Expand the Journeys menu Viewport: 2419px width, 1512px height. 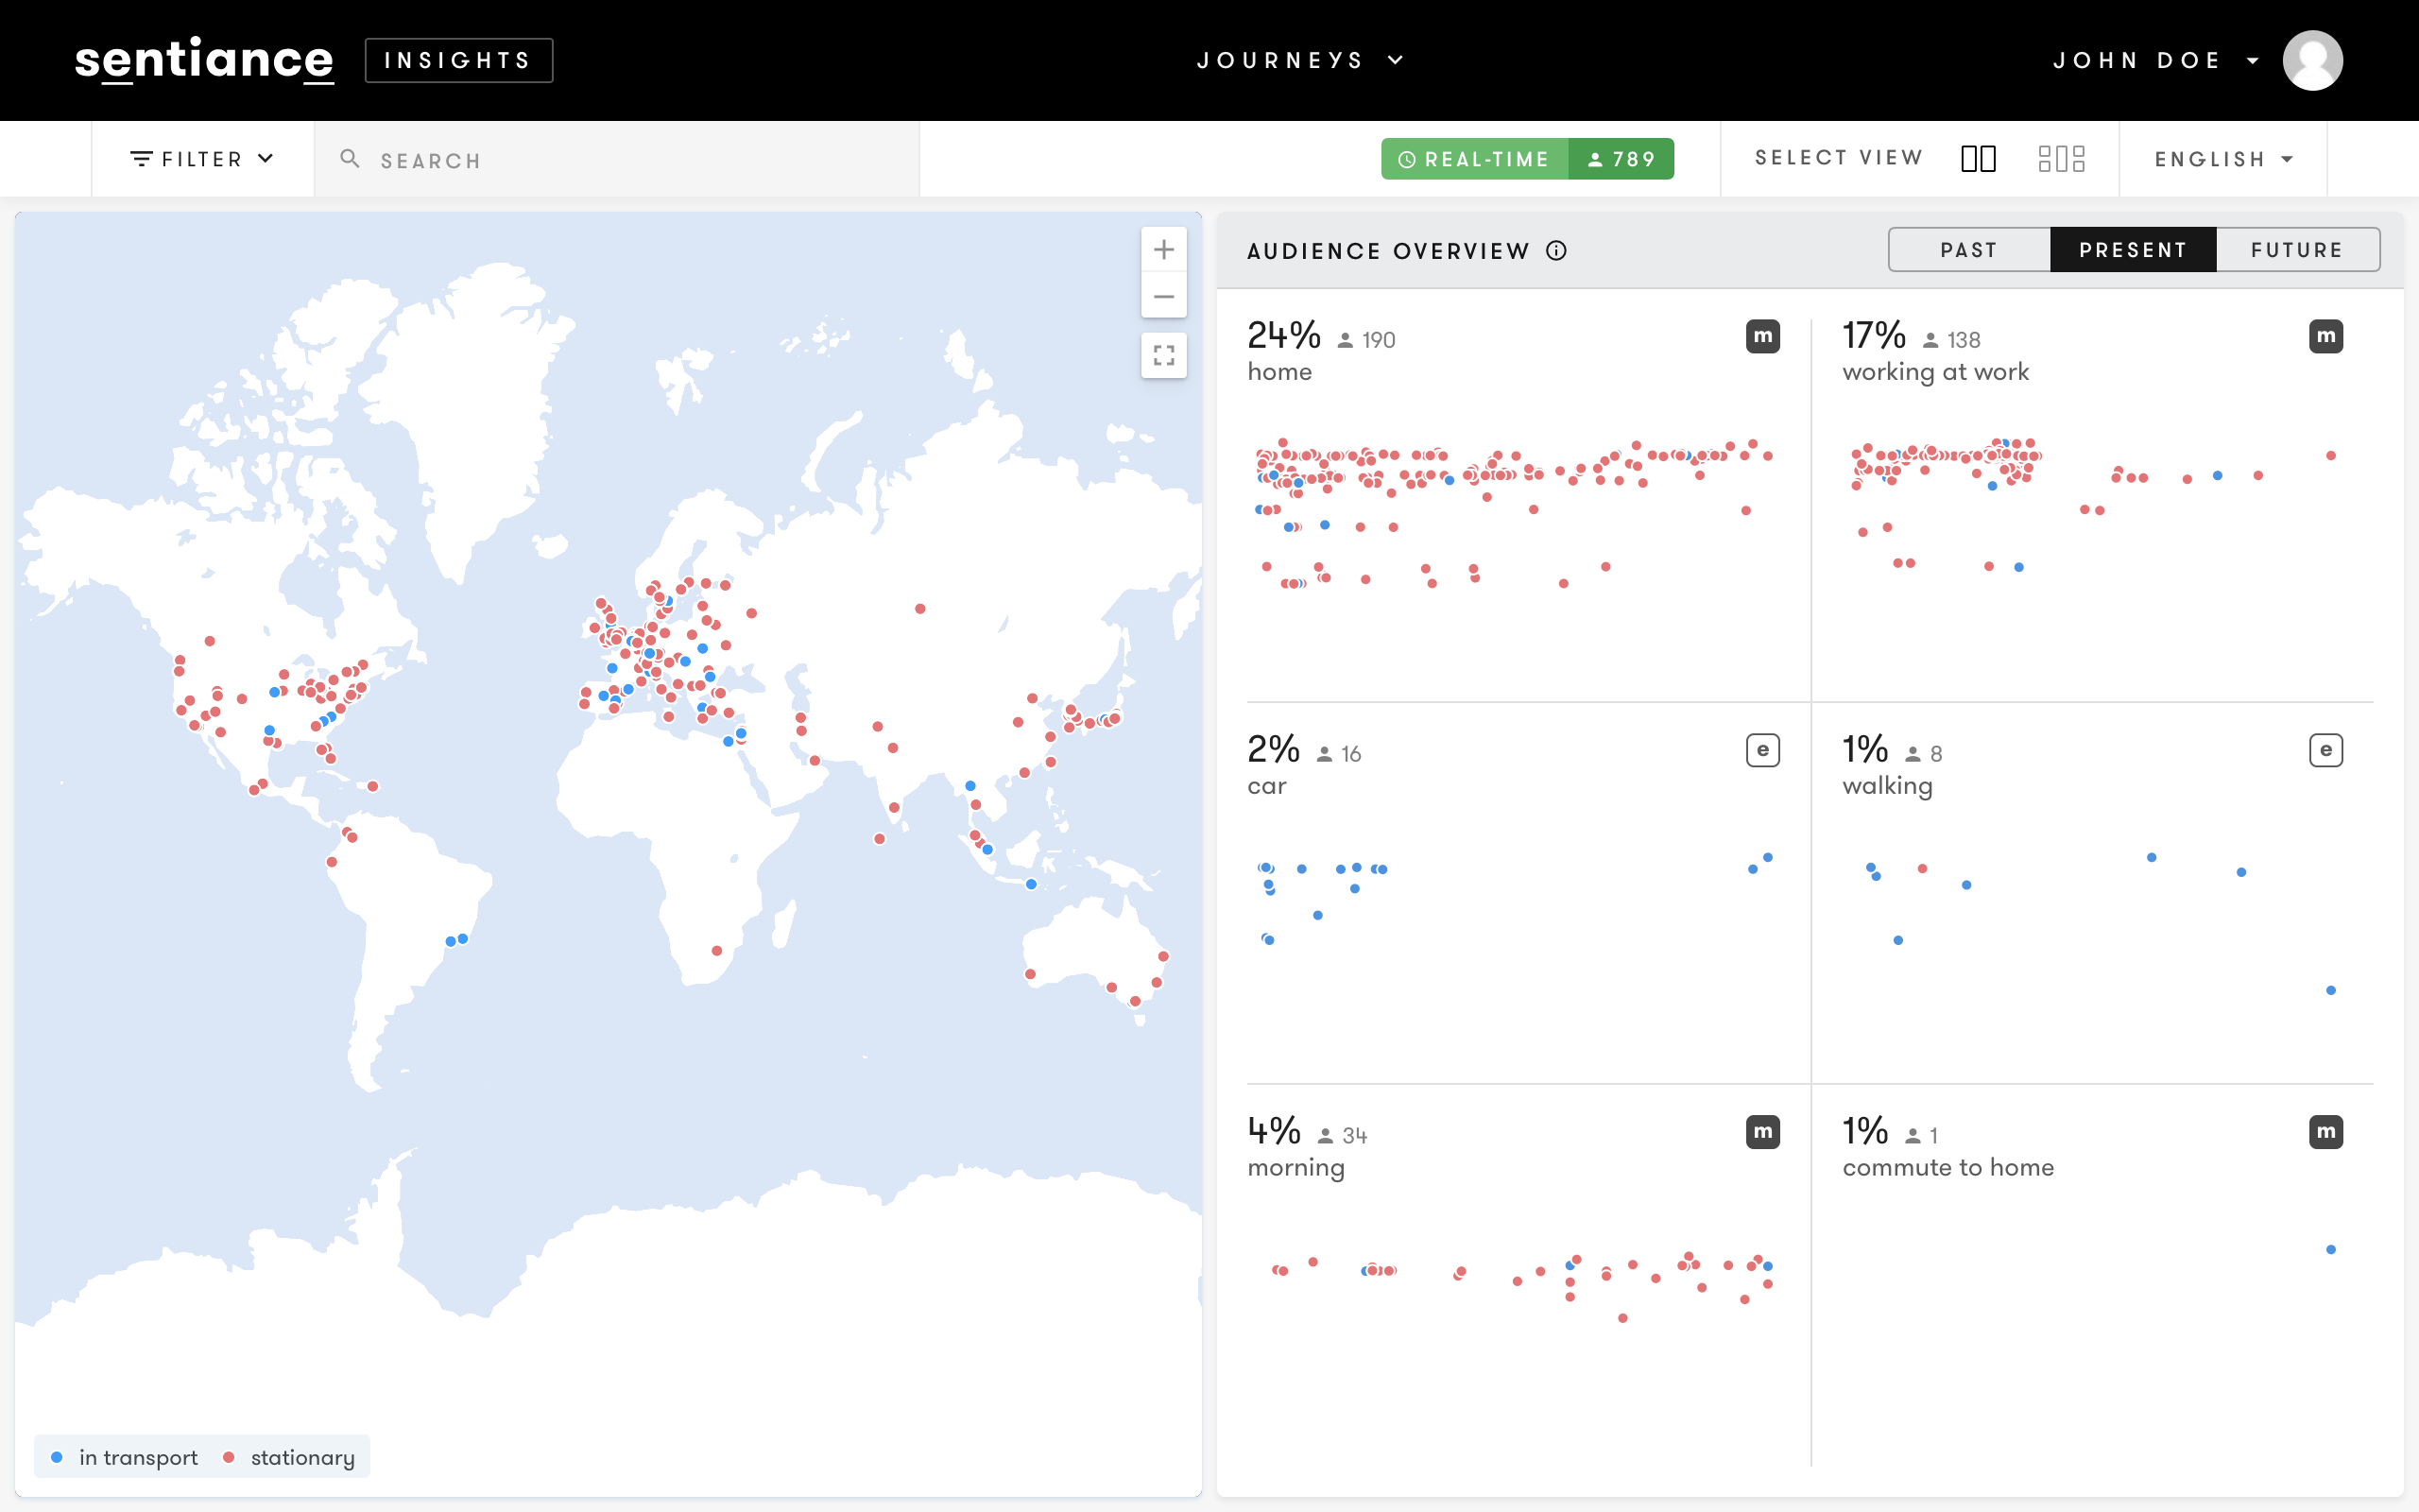point(1299,60)
